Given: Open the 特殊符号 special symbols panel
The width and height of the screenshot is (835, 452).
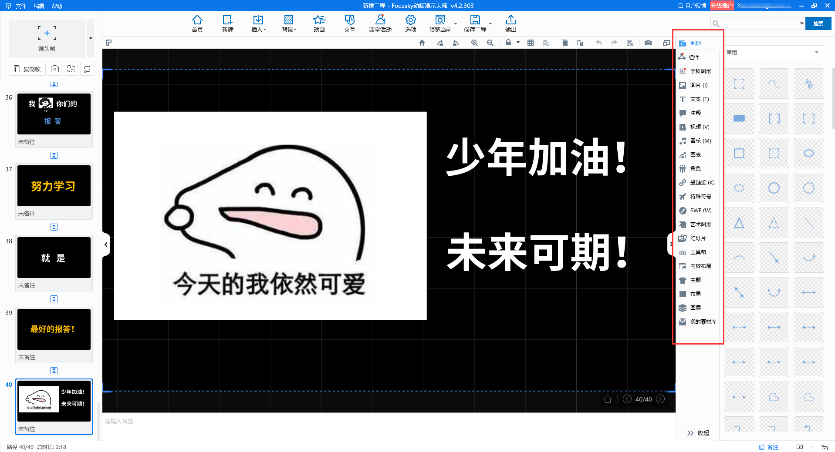Looking at the screenshot, I should pos(699,196).
